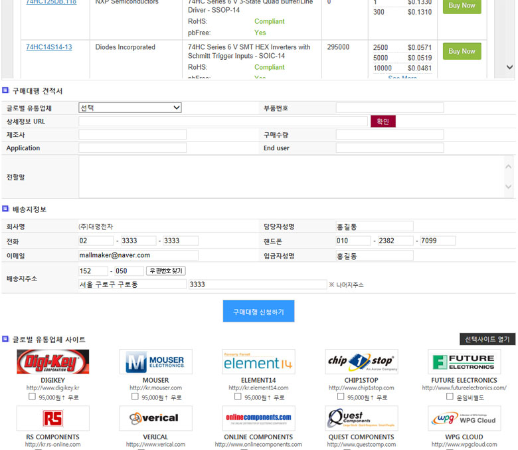This screenshot has height=450, width=518.
Task: Expand the 글로벌 유통업체 선택 dropdown
Action: (x=130, y=108)
